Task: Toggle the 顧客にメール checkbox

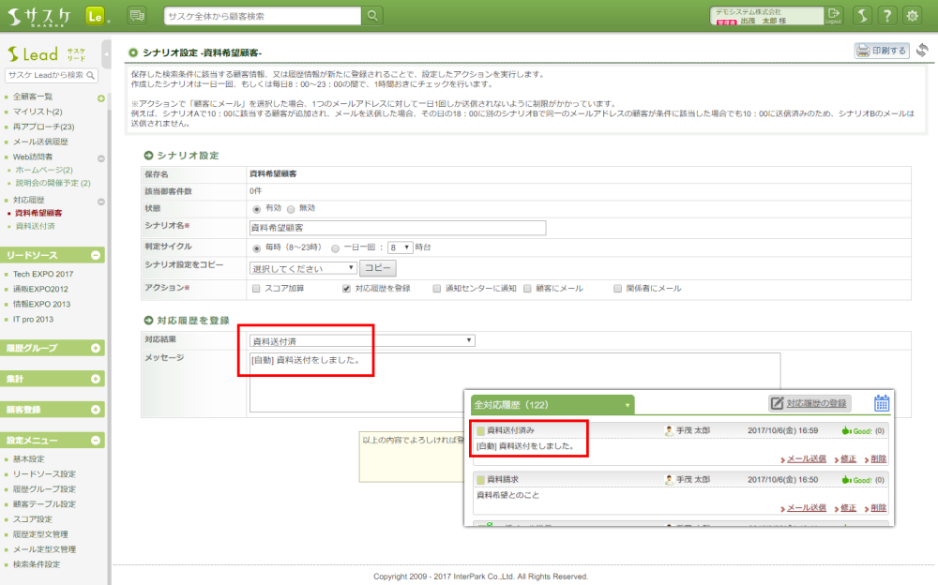Action: click(x=528, y=289)
